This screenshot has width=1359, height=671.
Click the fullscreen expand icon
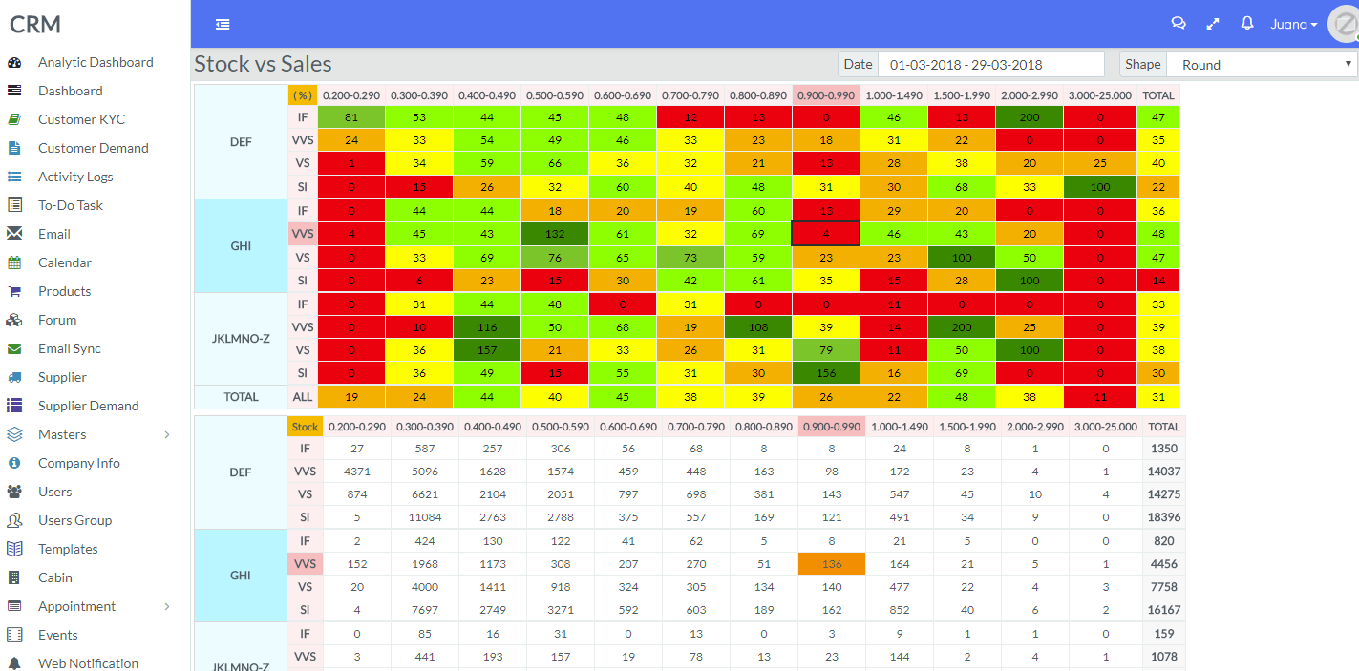[1213, 24]
